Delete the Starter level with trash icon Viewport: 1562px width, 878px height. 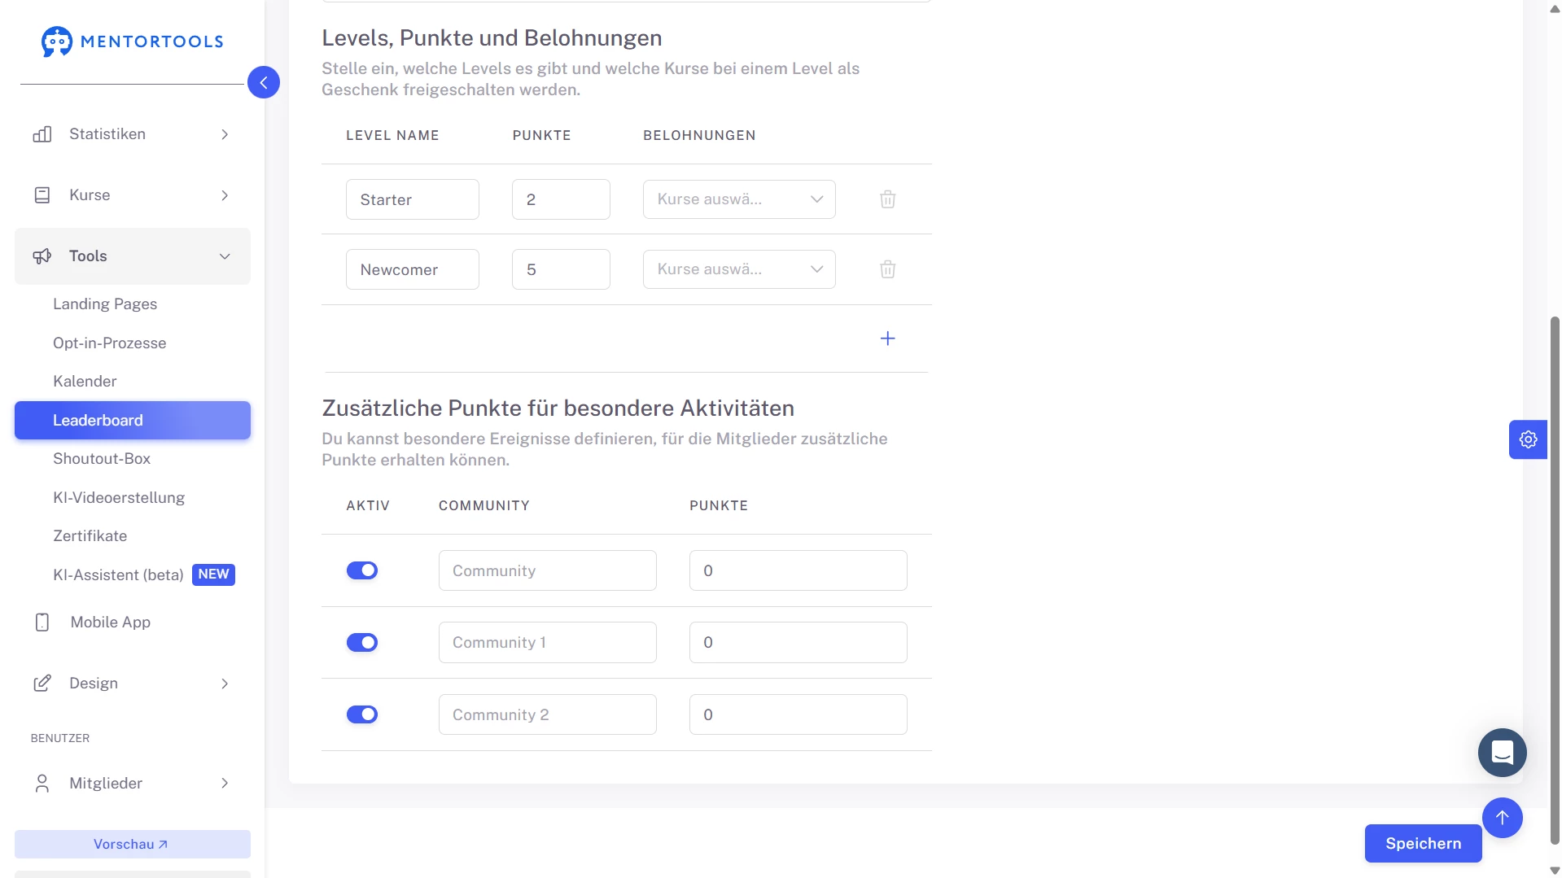887,199
